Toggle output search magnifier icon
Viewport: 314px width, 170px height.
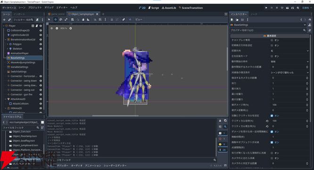(225, 127)
